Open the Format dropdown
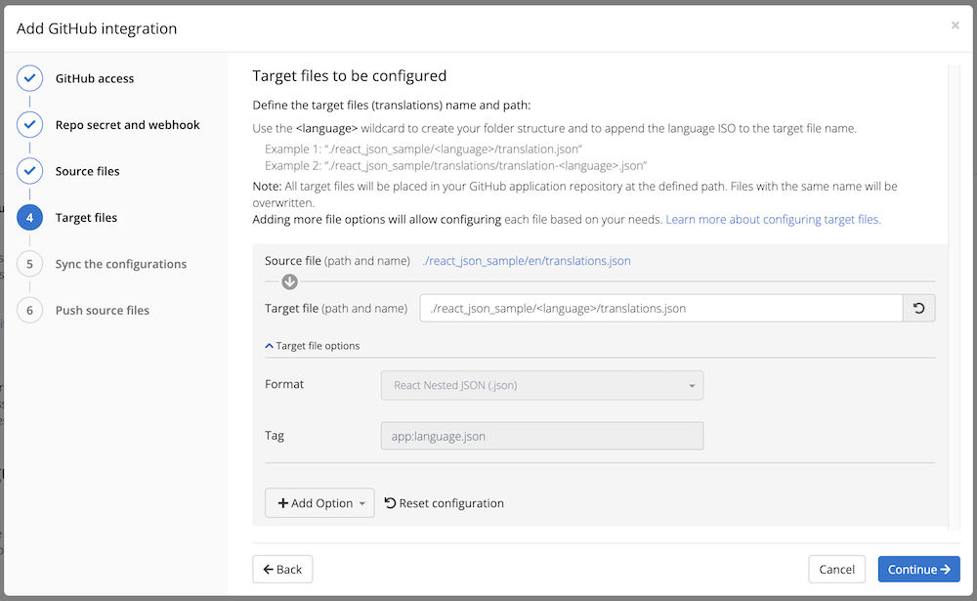Viewport: 977px width, 601px height. (541, 385)
